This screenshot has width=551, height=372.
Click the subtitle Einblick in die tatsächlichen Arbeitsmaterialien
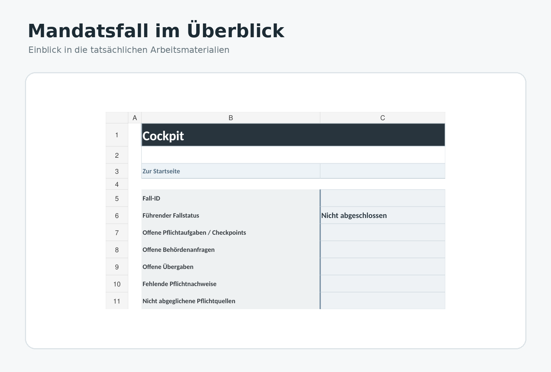pyautogui.click(x=129, y=50)
